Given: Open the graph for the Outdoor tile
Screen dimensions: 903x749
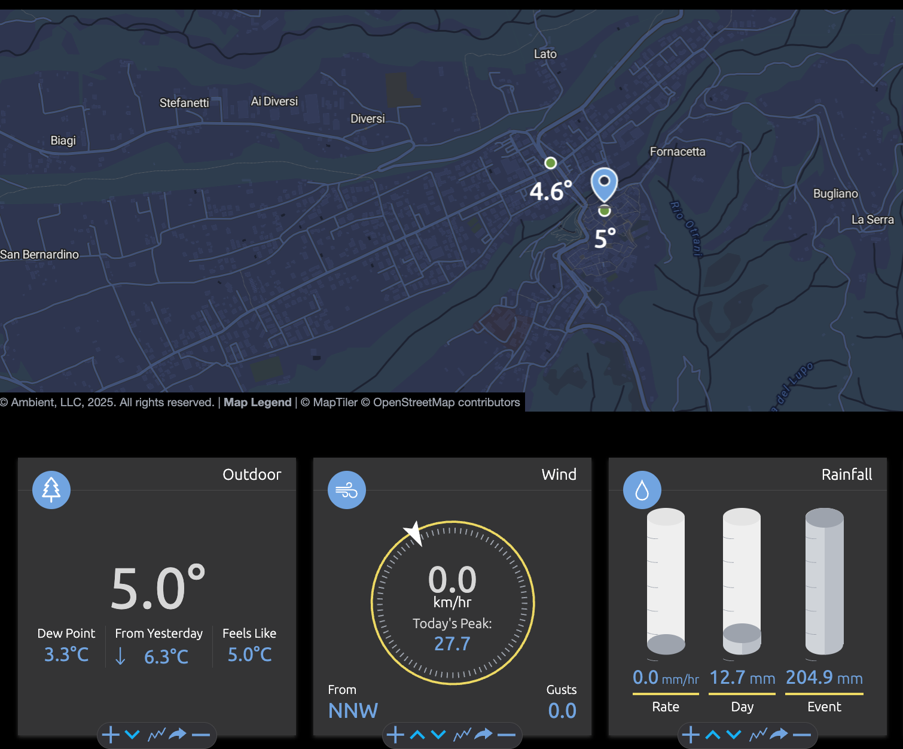Looking at the screenshot, I should point(157,734).
